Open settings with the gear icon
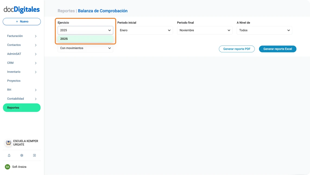The width and height of the screenshot is (310, 175). [x=21, y=155]
